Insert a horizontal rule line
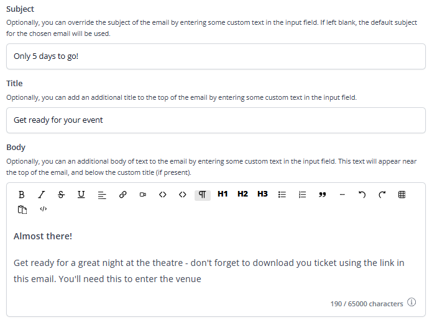 pyautogui.click(x=342, y=194)
